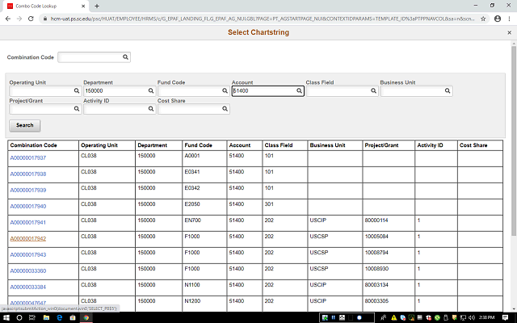
Task: Open the Activity ID lookup magnifier
Action: (151, 109)
